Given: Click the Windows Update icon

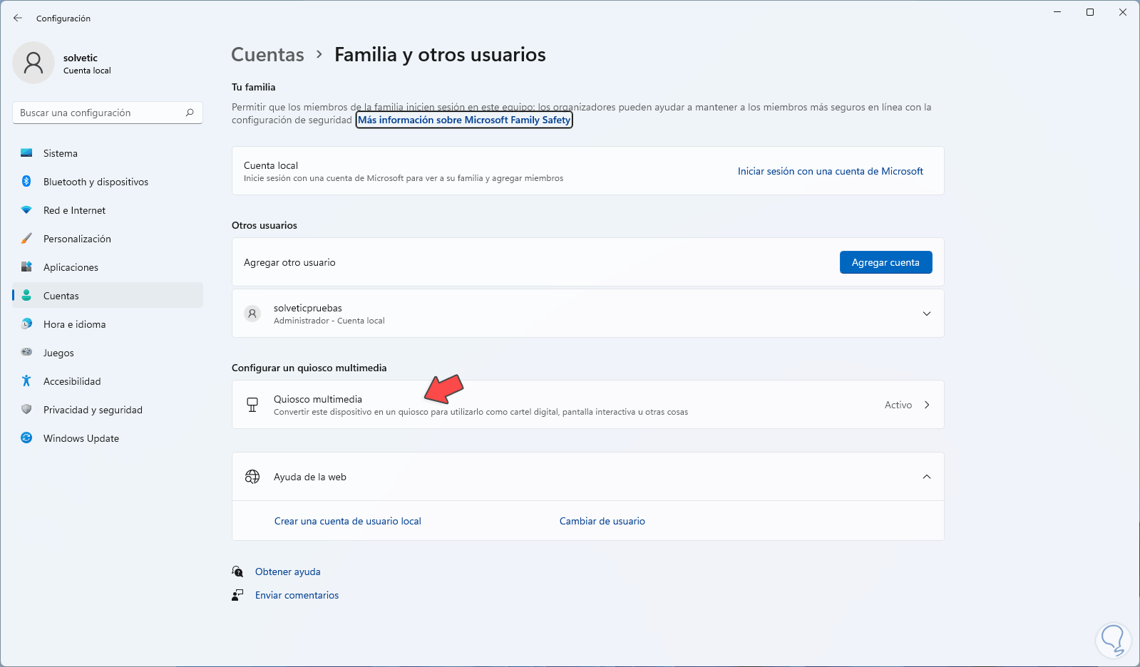Looking at the screenshot, I should [x=26, y=438].
